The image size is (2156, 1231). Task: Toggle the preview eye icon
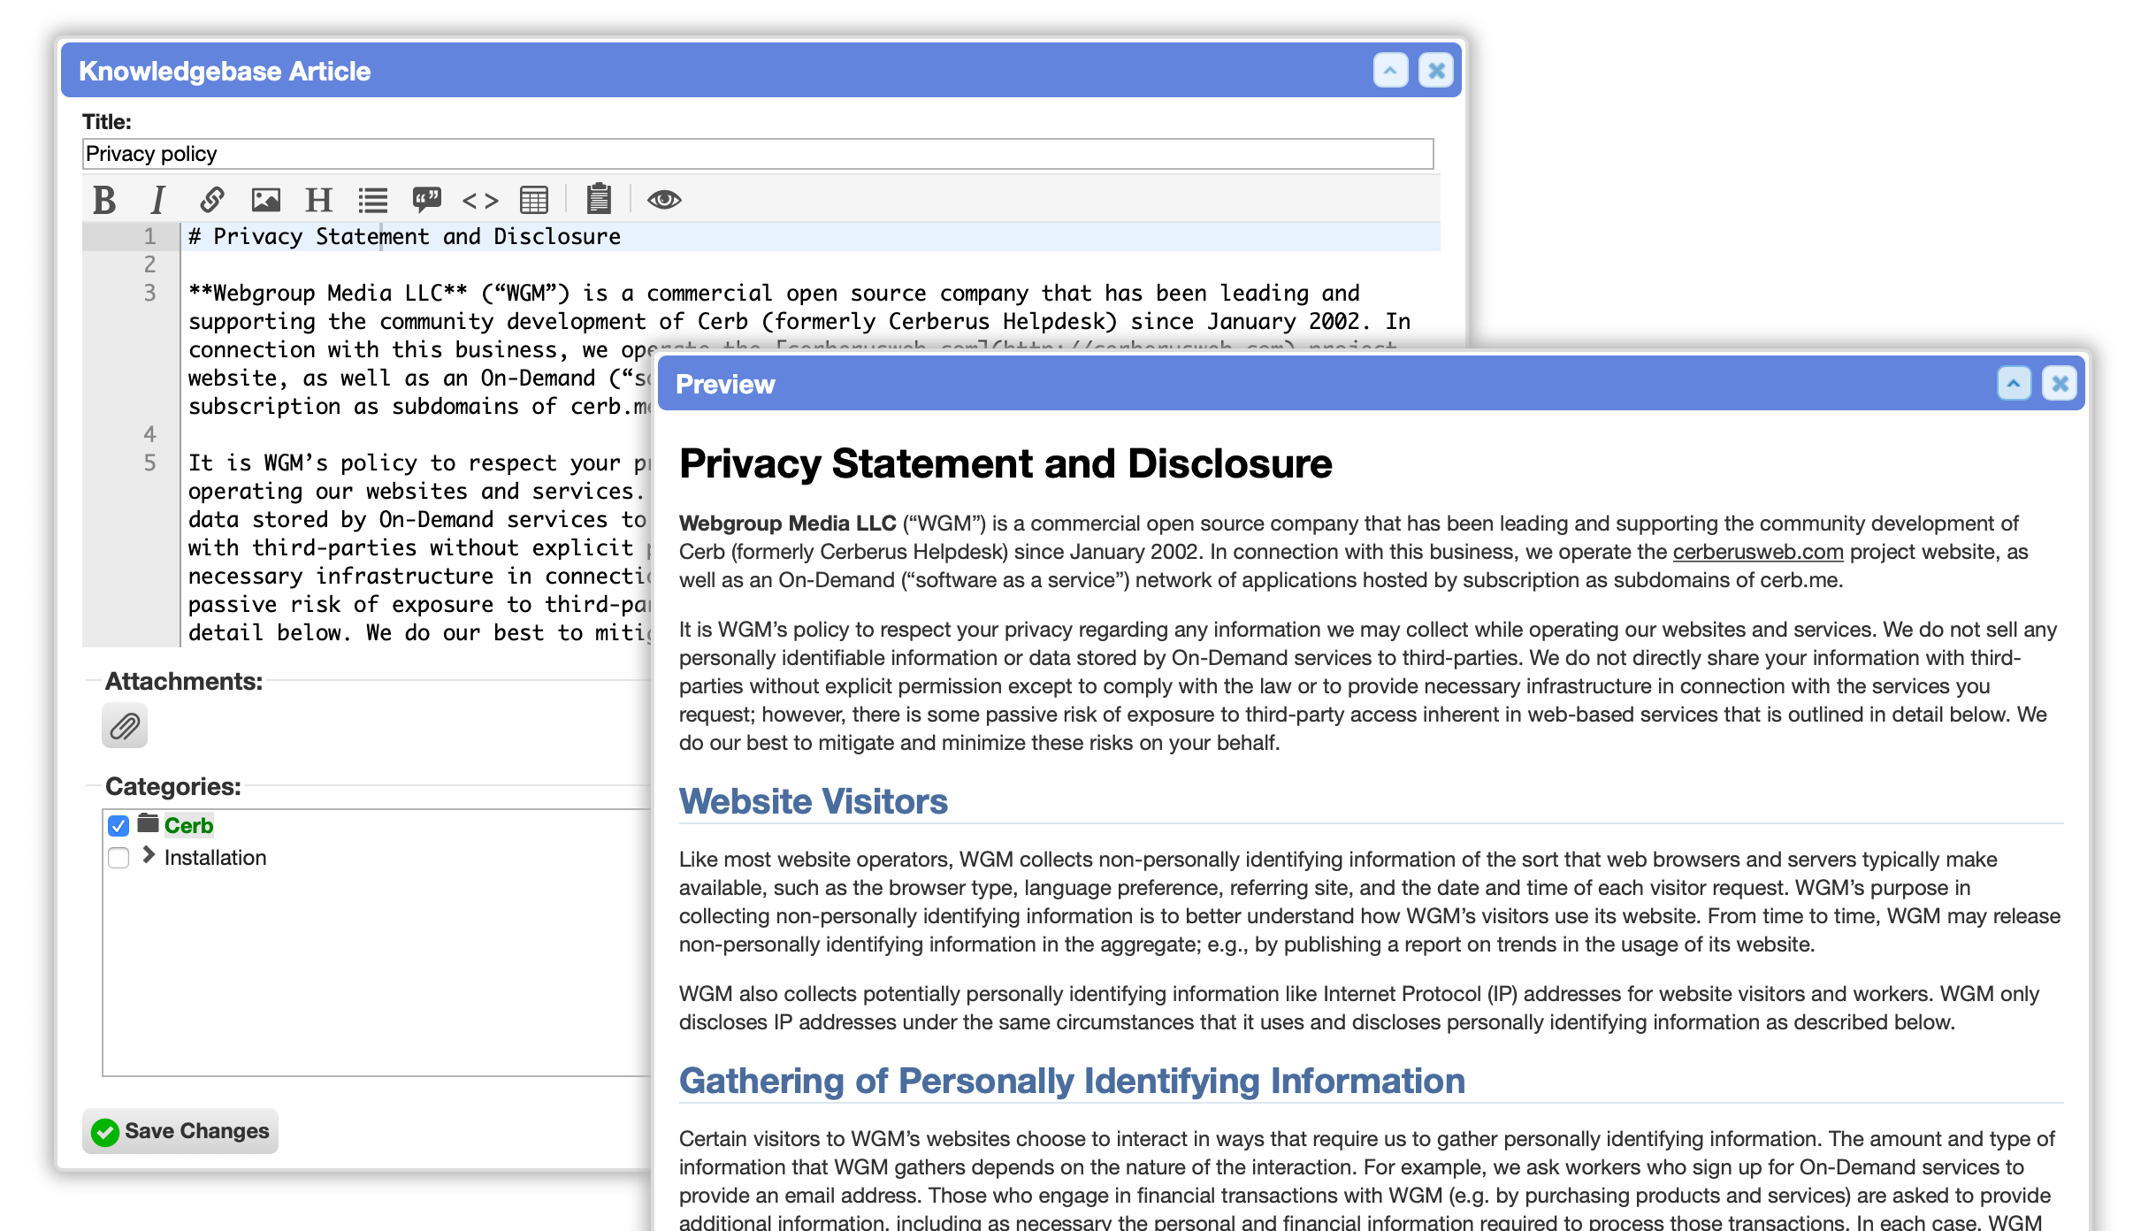click(663, 200)
